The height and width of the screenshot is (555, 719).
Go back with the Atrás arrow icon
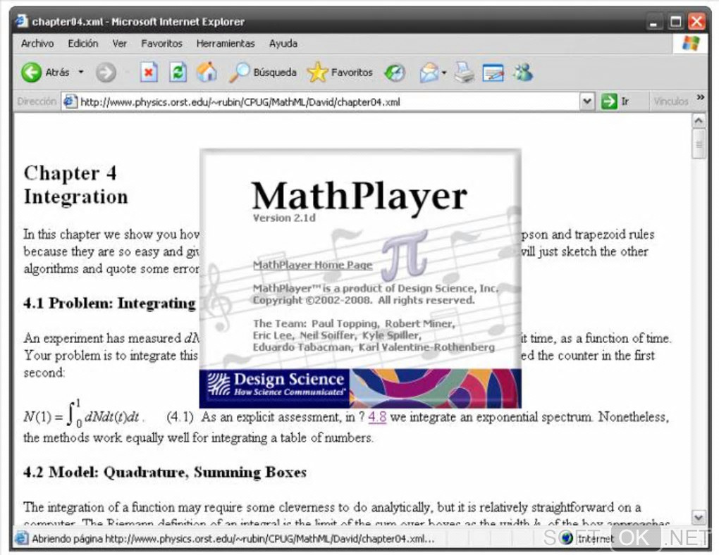point(31,73)
